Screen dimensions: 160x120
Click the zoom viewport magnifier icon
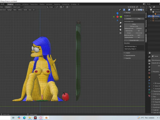point(120,23)
